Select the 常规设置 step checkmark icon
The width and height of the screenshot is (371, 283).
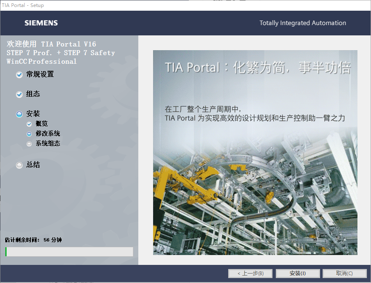coord(19,75)
